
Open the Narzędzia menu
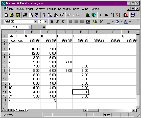tap(64, 9)
